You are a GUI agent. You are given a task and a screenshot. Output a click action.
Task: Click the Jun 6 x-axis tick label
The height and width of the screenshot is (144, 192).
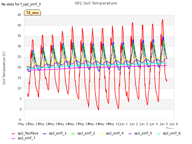coord(174,124)
